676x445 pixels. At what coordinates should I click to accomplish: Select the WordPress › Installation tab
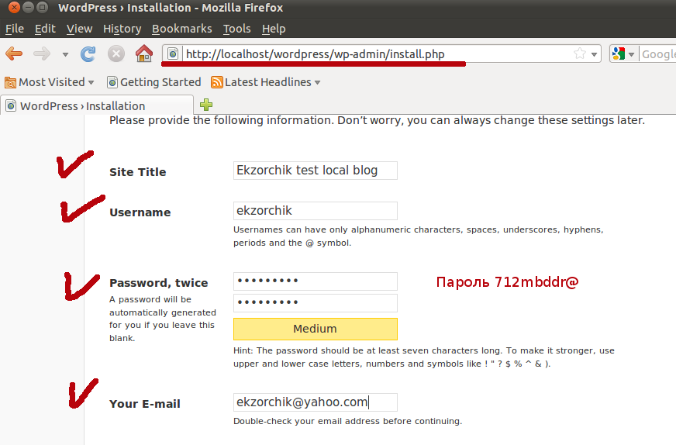point(97,105)
